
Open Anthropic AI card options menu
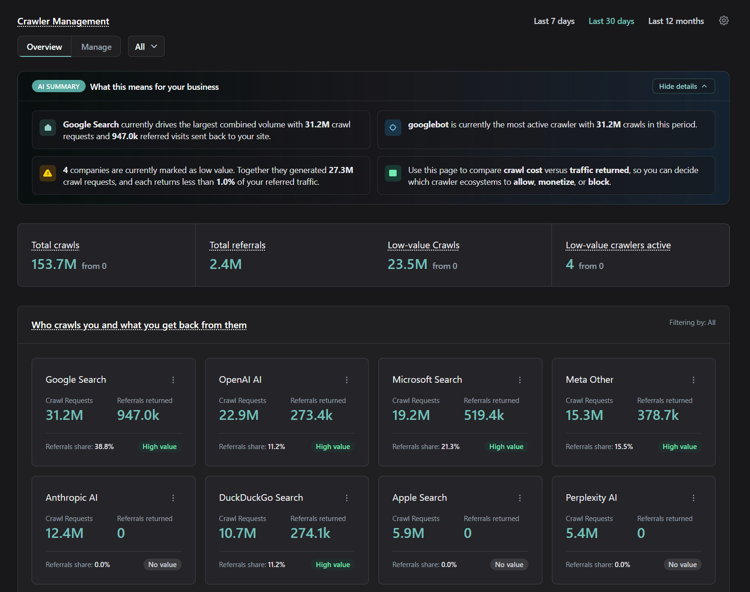[x=173, y=498]
